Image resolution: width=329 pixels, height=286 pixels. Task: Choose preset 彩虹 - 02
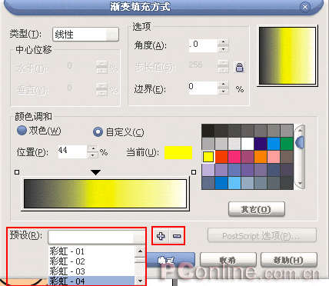(91, 261)
